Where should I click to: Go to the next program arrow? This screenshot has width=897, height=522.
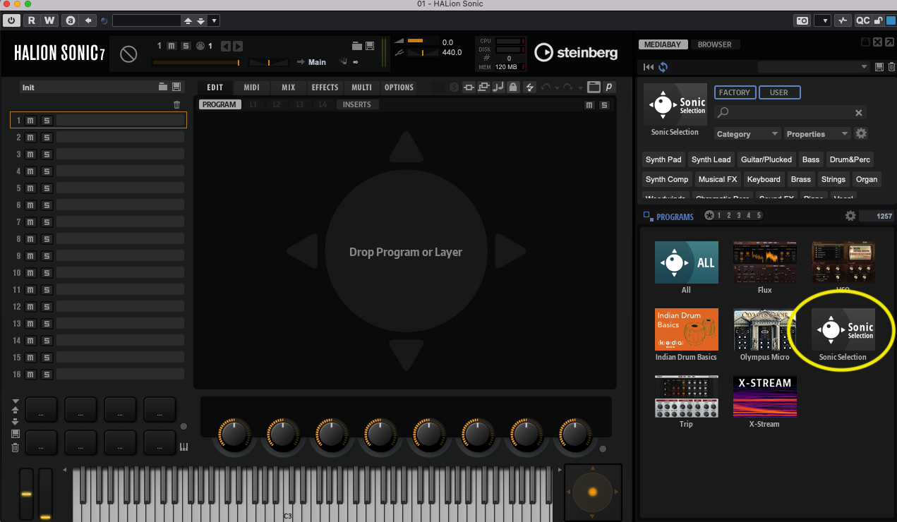pyautogui.click(x=238, y=47)
